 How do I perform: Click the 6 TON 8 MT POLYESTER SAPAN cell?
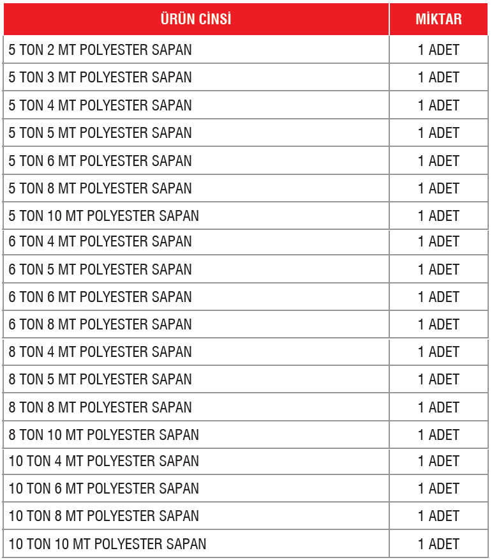(100, 324)
